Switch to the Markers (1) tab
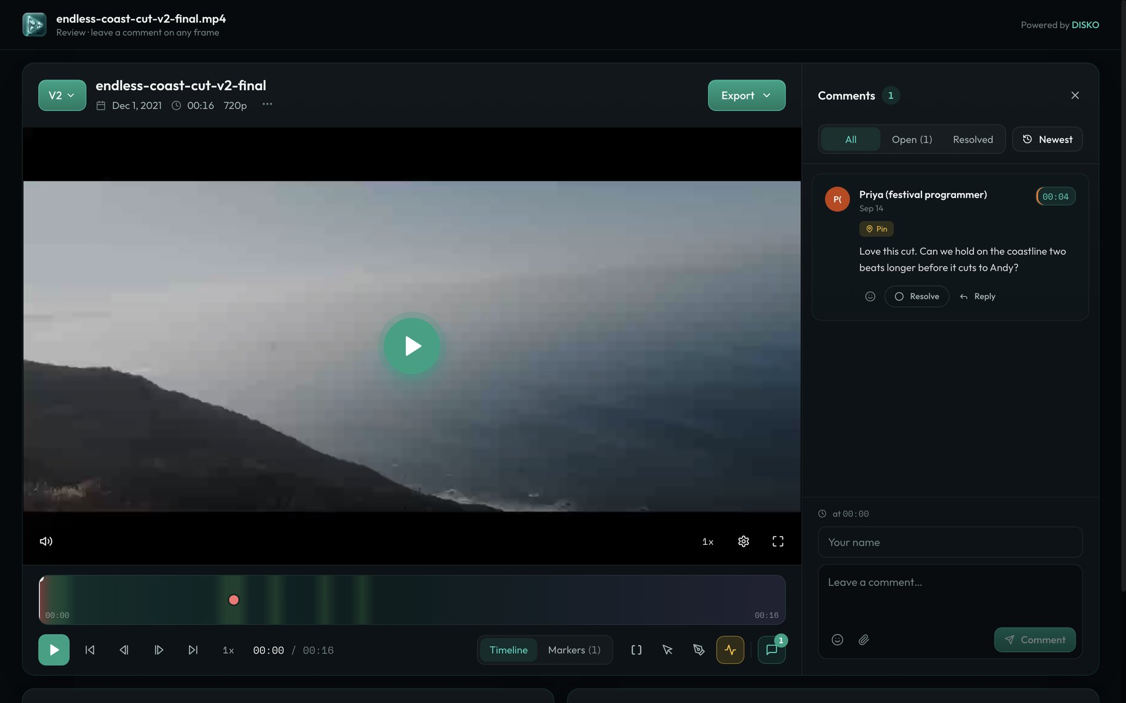Image resolution: width=1126 pixels, height=703 pixels. [x=574, y=650]
